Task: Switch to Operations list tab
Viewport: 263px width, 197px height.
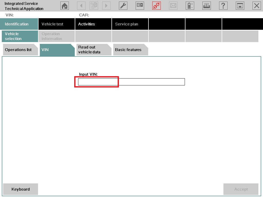Action: coord(21,50)
